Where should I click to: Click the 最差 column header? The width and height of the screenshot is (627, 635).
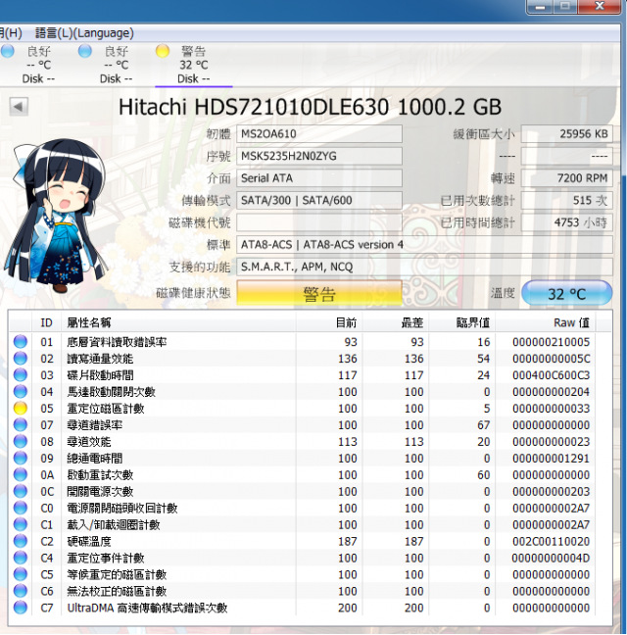(x=396, y=322)
